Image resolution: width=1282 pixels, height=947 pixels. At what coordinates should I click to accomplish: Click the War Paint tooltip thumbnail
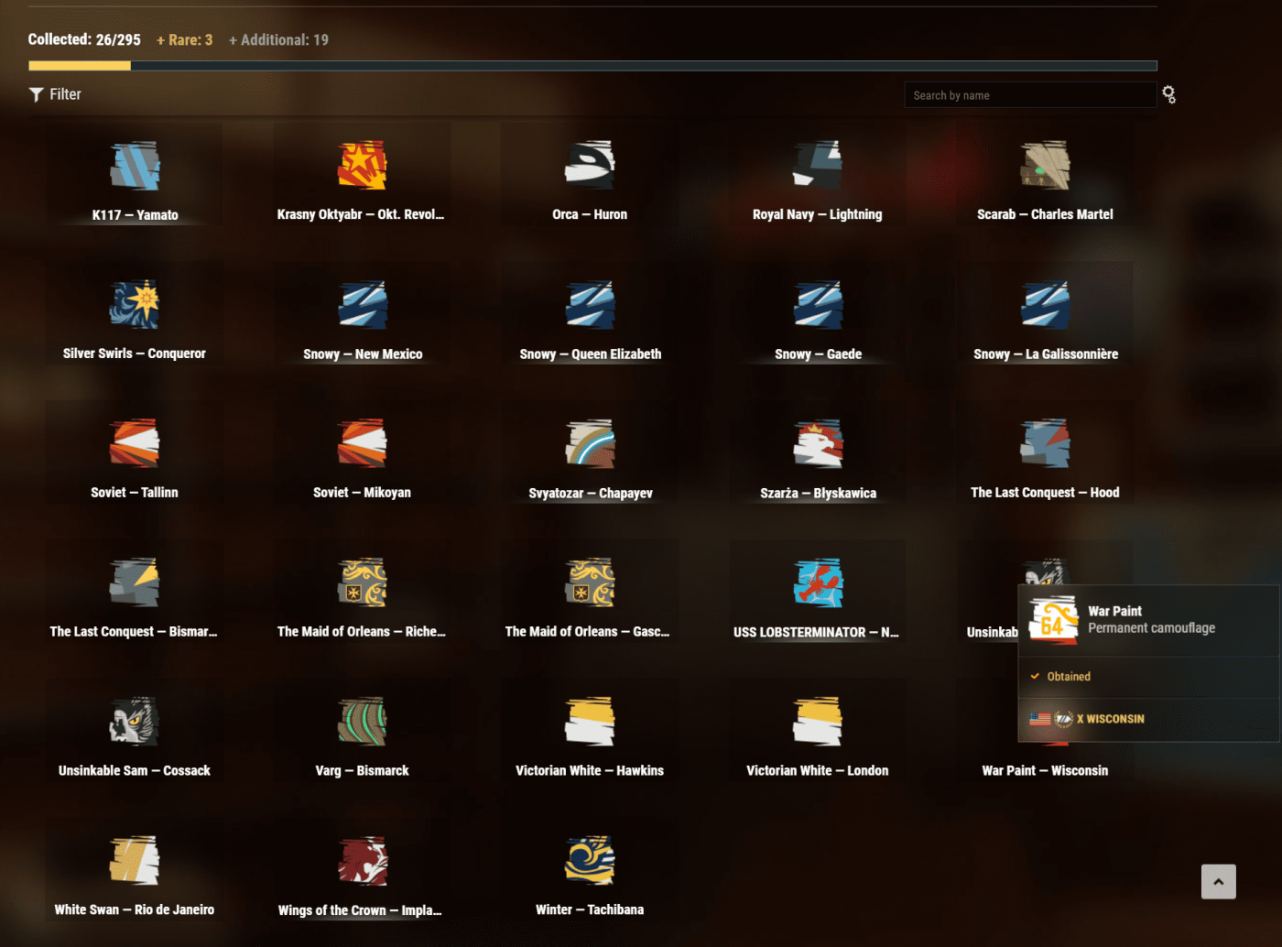pyautogui.click(x=1054, y=620)
